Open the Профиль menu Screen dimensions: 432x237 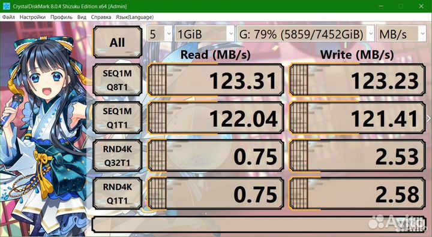pos(61,17)
